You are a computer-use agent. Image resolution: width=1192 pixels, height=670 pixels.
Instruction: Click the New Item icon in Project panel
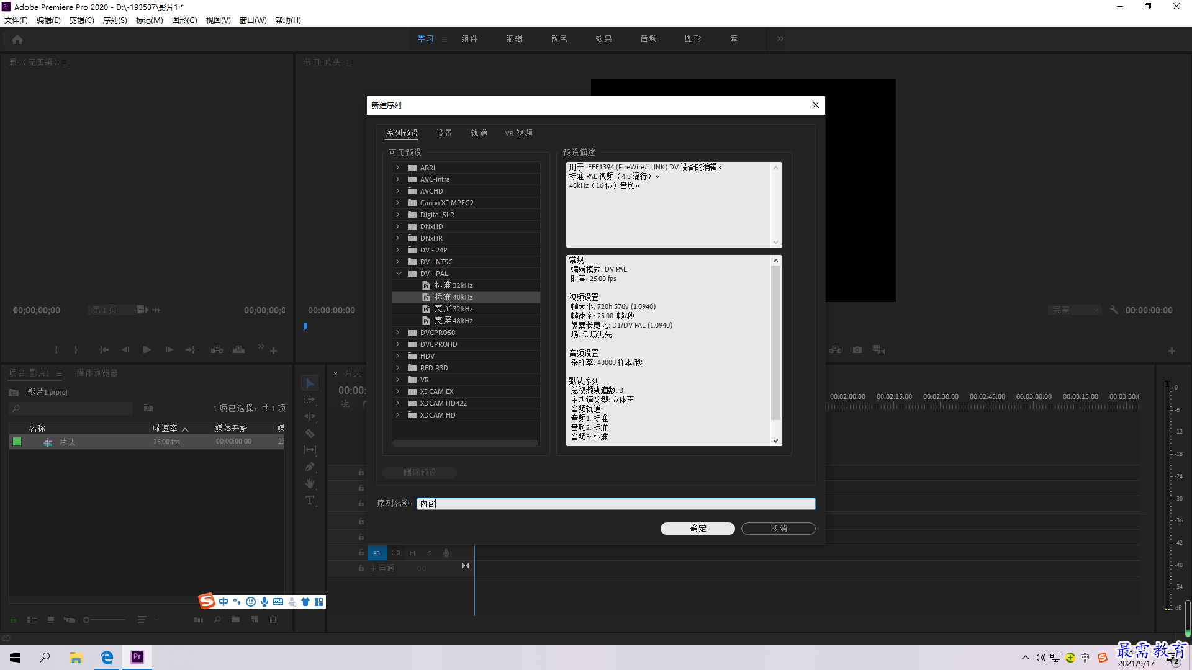pyautogui.click(x=255, y=620)
